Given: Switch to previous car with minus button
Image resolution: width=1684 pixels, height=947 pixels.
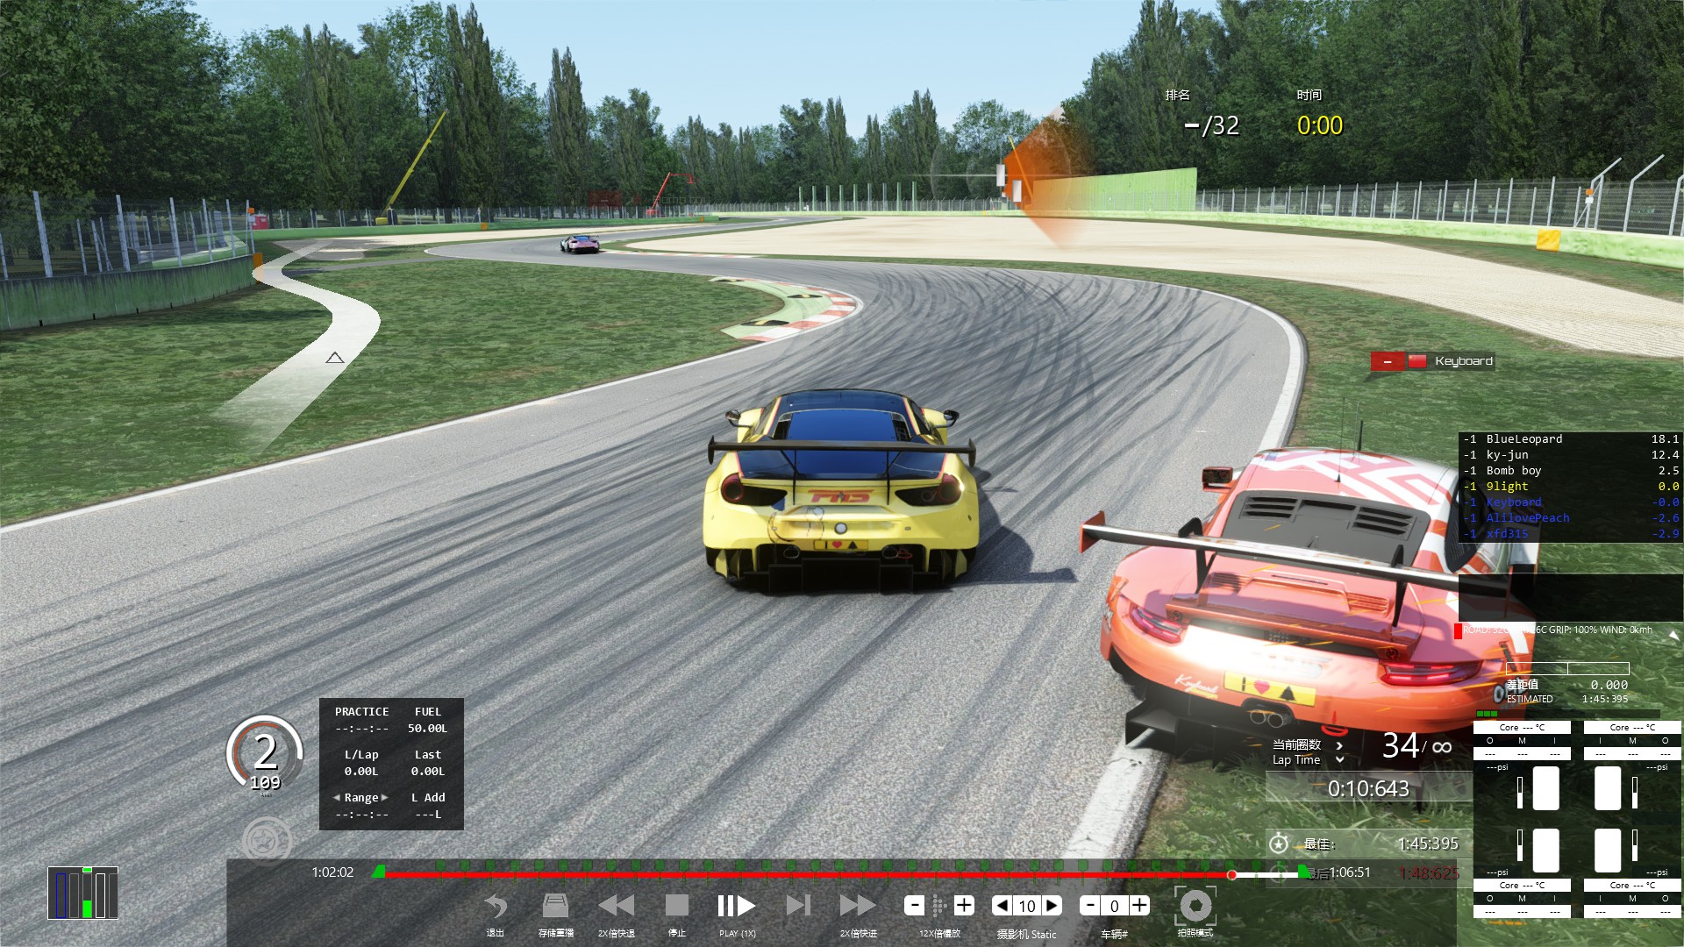Looking at the screenshot, I should tap(1089, 906).
